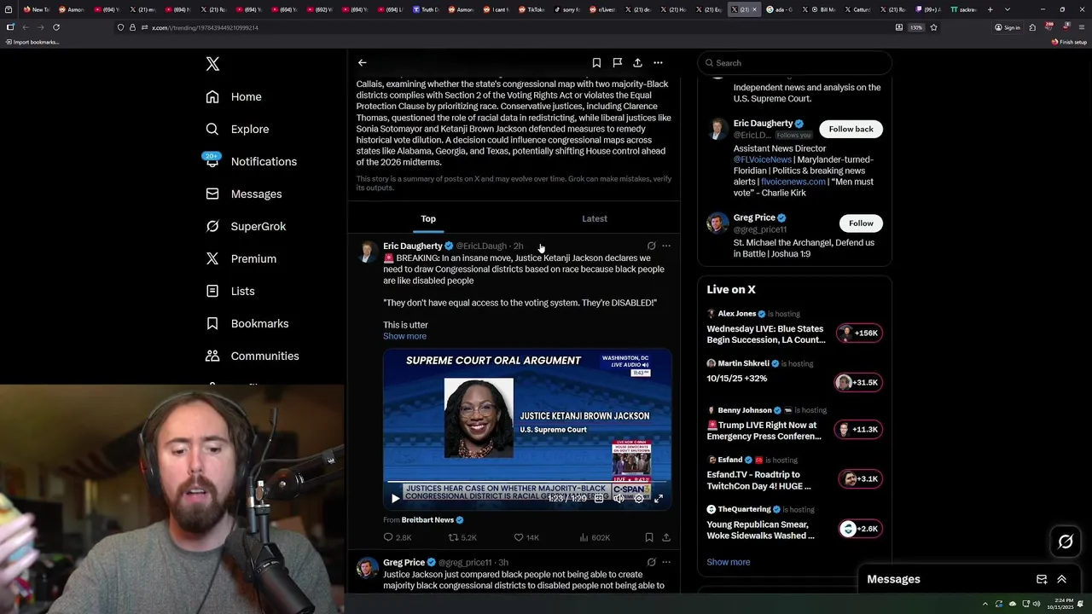
Task: Compose a new message in Messages drawer
Action: click(x=1042, y=580)
